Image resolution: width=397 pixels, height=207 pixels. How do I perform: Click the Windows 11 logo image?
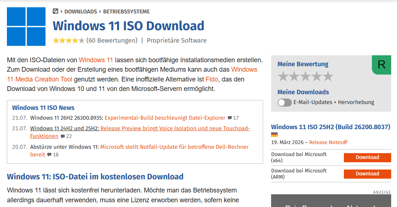pyautogui.click(x=26, y=27)
